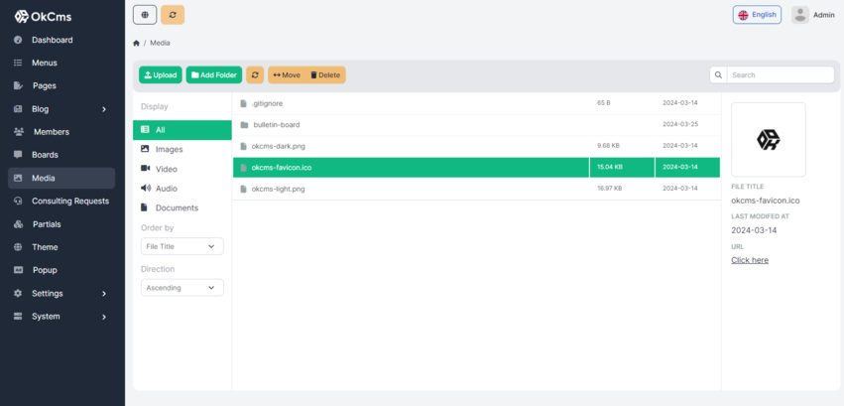
Task: Filter media by Images
Action: tap(169, 149)
